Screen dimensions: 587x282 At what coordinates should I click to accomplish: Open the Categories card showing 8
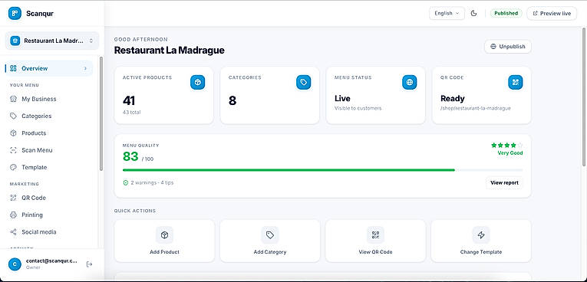[x=270, y=95]
